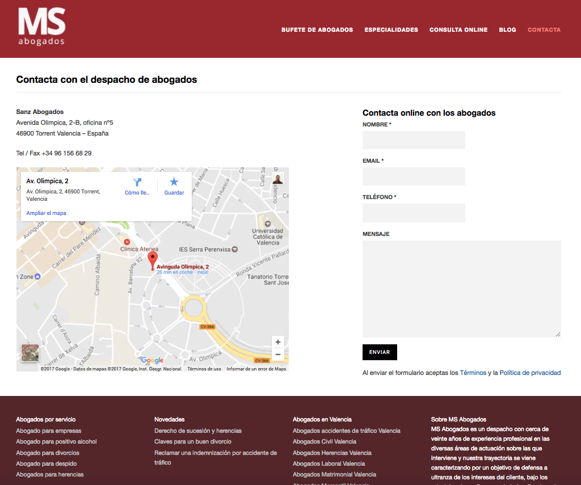Click in the Mensaje text area
581x485 pixels.
point(461,289)
